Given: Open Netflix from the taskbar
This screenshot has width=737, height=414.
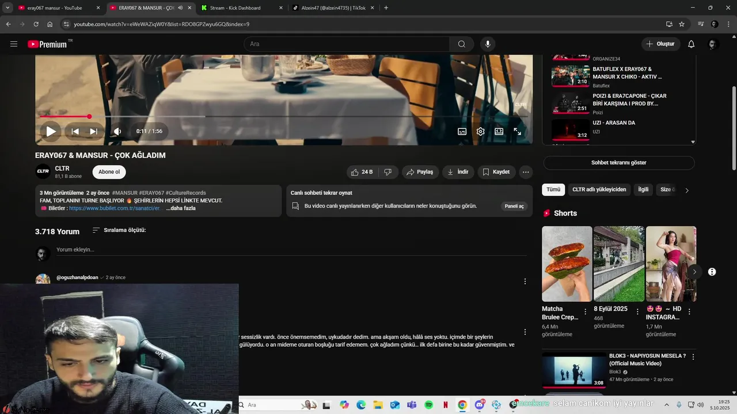Looking at the screenshot, I should (445, 405).
